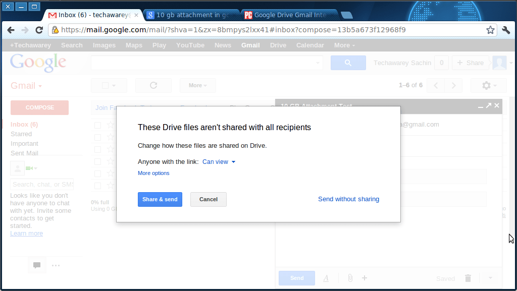Click browser back arrow
Viewport: 517px width, 291px height.
11,30
